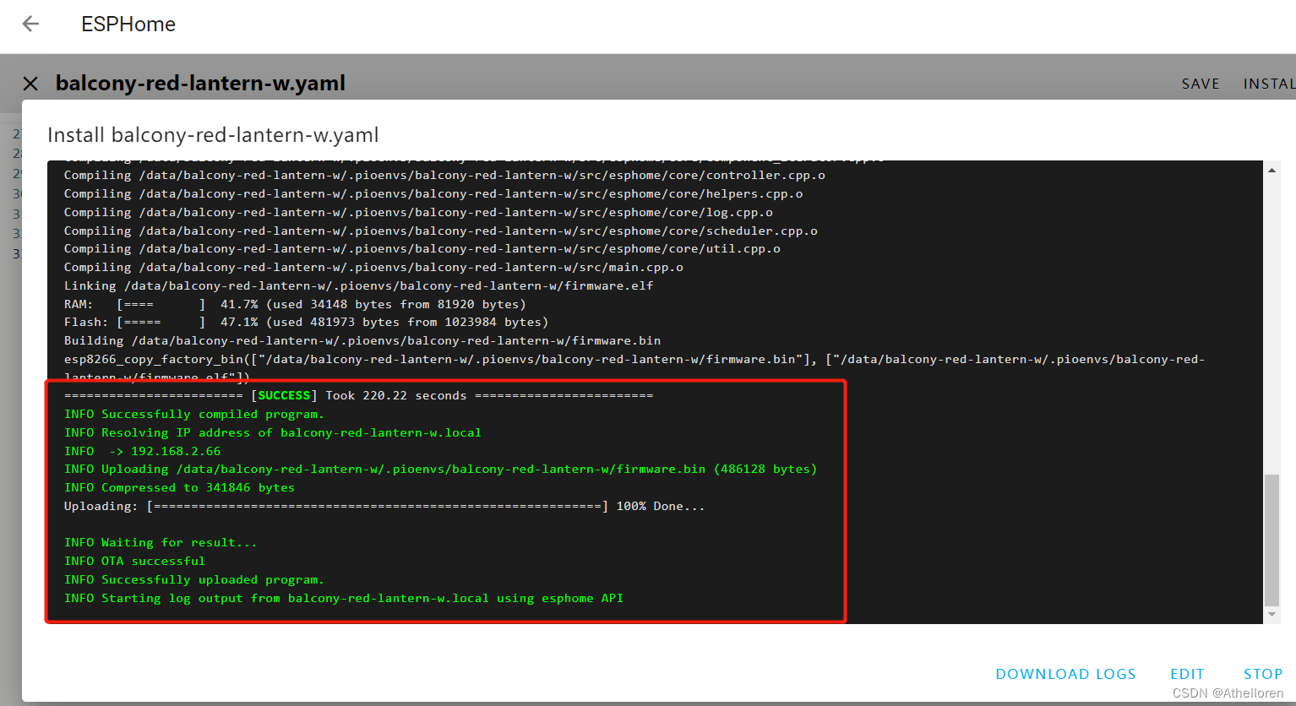This screenshot has width=1296, height=706.
Task: Click the 'Flash: 47.1%' usage line
Action: tap(306, 322)
